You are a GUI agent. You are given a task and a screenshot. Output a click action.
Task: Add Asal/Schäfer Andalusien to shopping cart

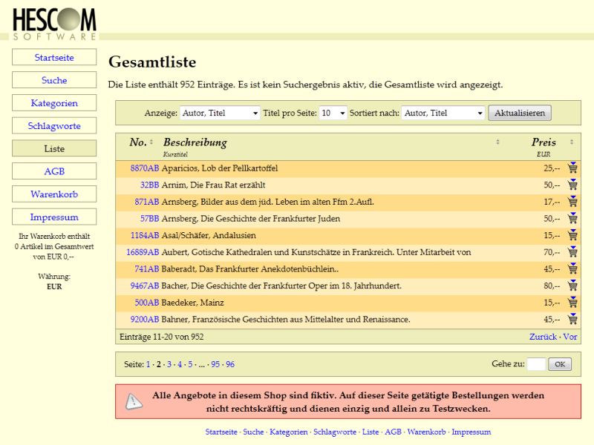572,235
